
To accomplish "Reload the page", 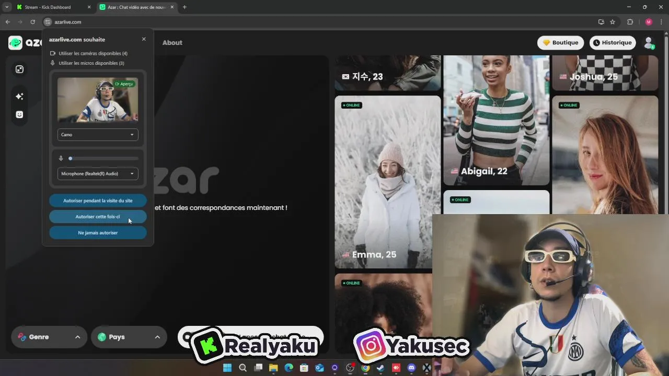I will tap(32, 22).
